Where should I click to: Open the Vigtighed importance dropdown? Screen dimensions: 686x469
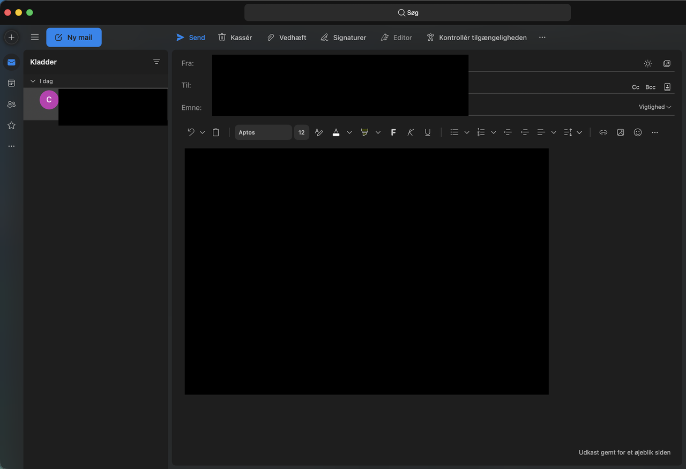click(x=655, y=107)
